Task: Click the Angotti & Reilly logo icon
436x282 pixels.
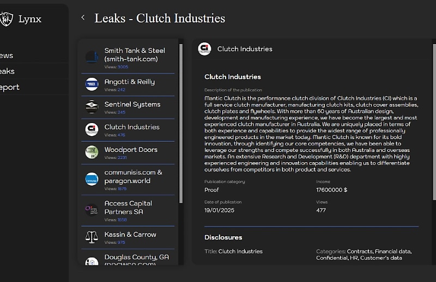Action: [x=92, y=84]
